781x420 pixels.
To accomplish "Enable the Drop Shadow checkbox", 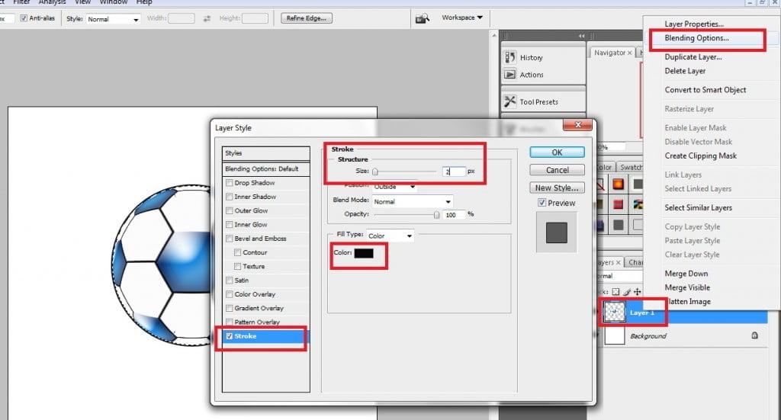I will pyautogui.click(x=230, y=183).
